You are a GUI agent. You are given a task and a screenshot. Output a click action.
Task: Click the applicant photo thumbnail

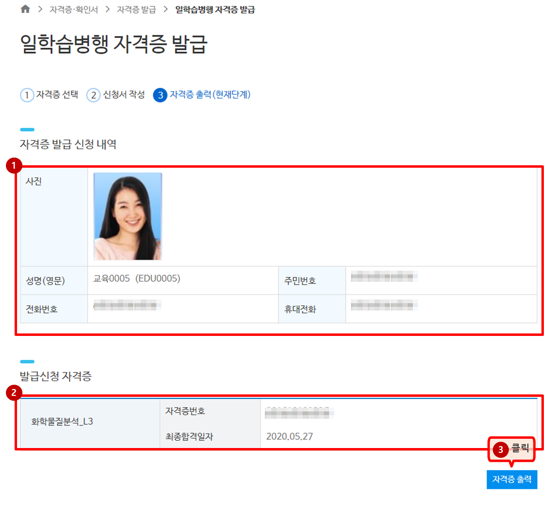pos(128,216)
